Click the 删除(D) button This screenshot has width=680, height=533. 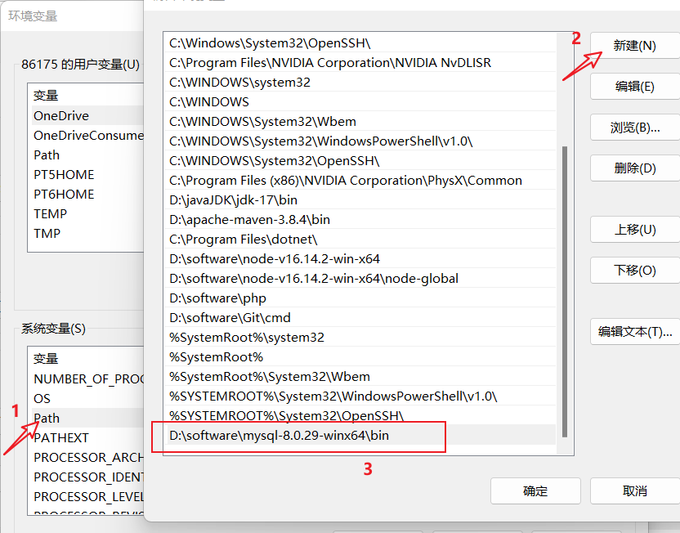pos(634,168)
